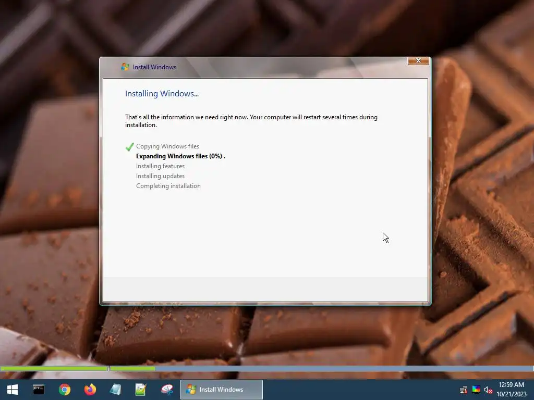Click the Install Windows taskbar button

(x=222, y=390)
